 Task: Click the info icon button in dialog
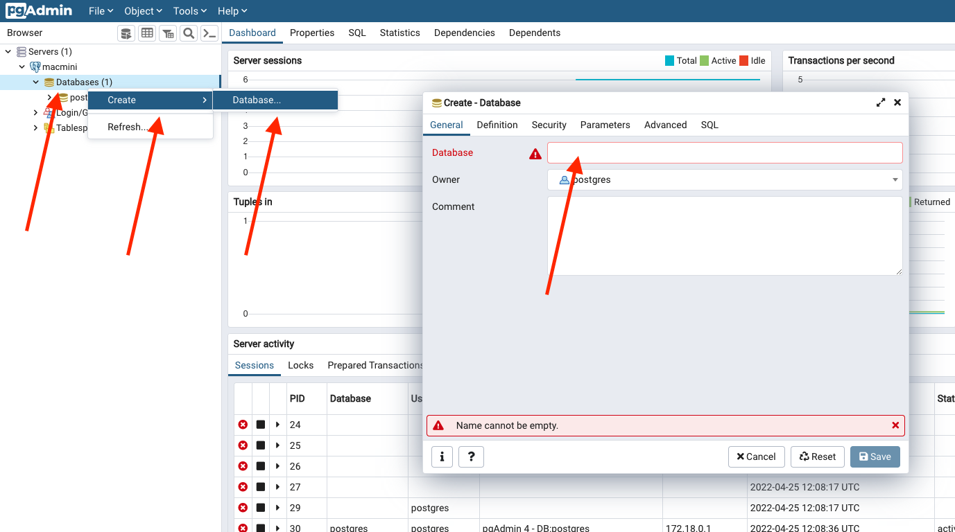coord(442,456)
